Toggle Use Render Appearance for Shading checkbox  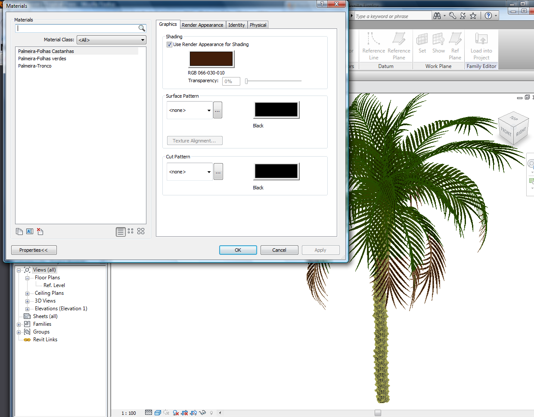pyautogui.click(x=169, y=44)
